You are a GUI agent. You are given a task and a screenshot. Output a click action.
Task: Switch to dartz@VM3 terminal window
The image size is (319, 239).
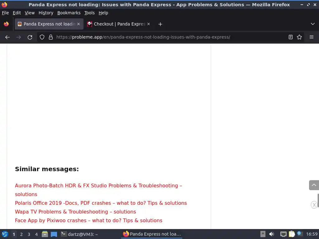79,234
